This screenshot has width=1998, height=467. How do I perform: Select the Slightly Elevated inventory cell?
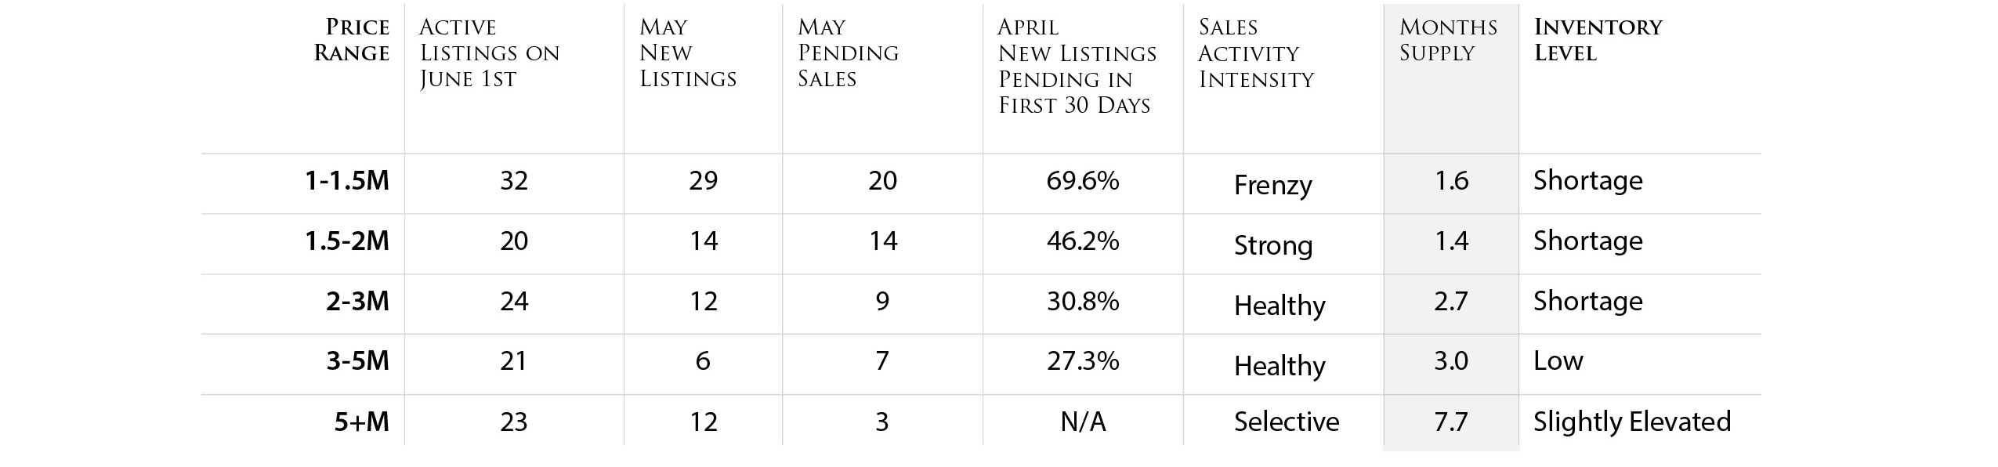click(x=1632, y=422)
